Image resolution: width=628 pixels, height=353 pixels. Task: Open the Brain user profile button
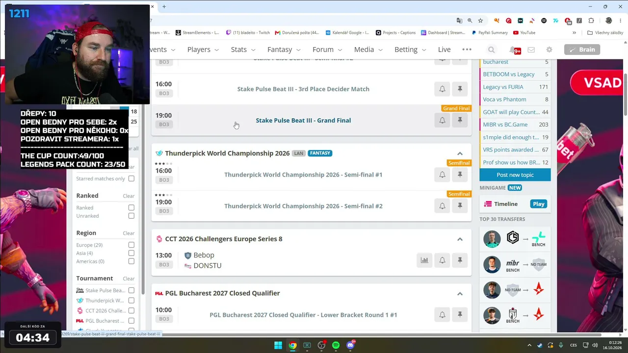point(582,50)
